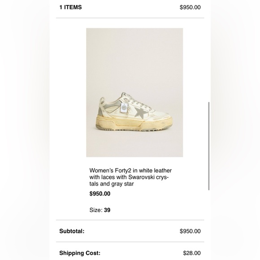Click the 'Subtotal:' label
Screen dimensions: 260x260
pos(72,231)
